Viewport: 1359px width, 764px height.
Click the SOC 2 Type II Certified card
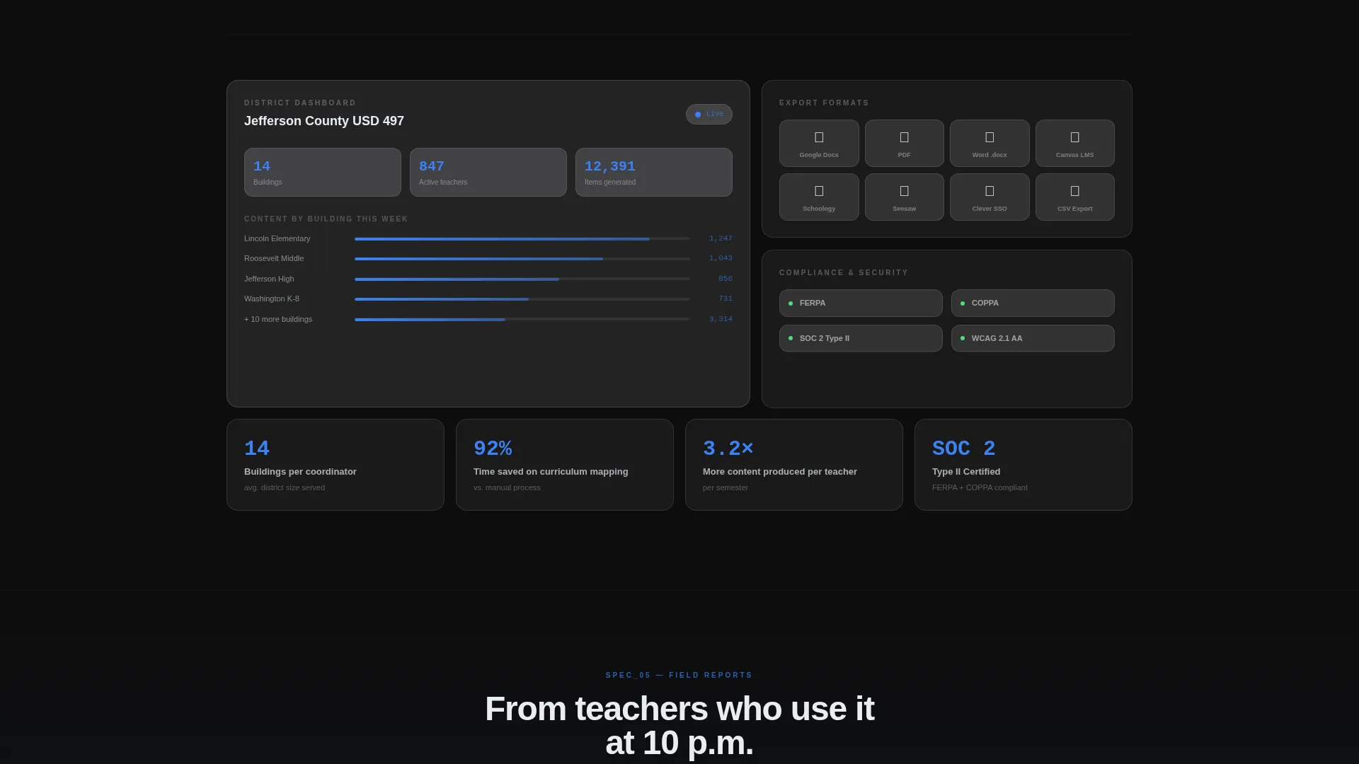click(x=1023, y=465)
